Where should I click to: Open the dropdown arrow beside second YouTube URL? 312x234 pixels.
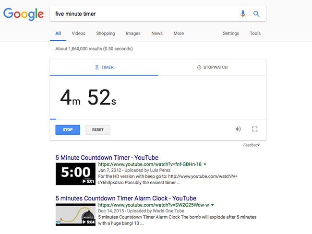pos(212,205)
